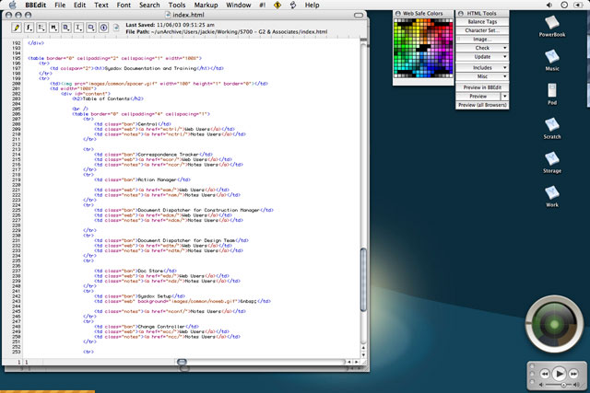
Task: Open the Music drive icon
Action: [551, 58]
